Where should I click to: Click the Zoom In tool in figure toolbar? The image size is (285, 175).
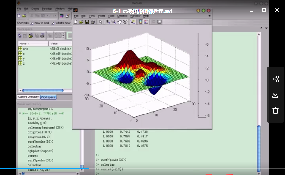[108, 22]
